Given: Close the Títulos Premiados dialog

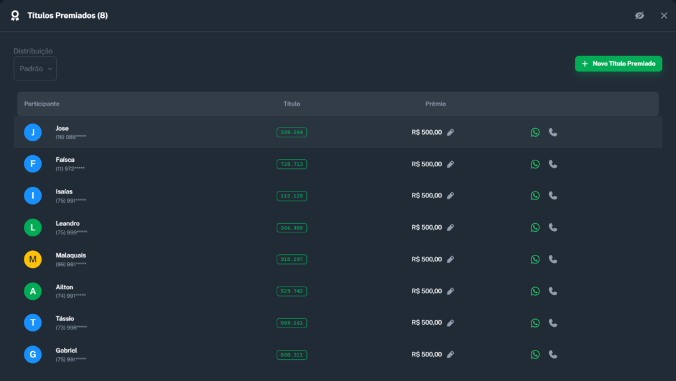Looking at the screenshot, I should [664, 15].
